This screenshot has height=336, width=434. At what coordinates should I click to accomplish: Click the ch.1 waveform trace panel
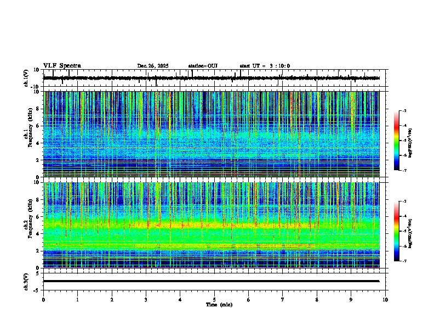point(214,78)
